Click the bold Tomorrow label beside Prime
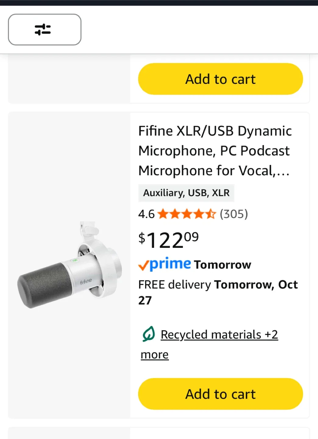Screen dimensions: 318x439 [223, 265]
